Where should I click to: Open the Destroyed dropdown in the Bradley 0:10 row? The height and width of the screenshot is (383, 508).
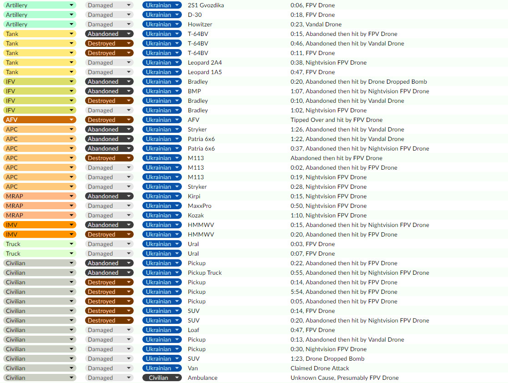109,101
